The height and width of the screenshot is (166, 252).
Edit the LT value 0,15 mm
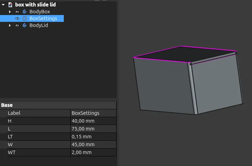tap(93, 137)
